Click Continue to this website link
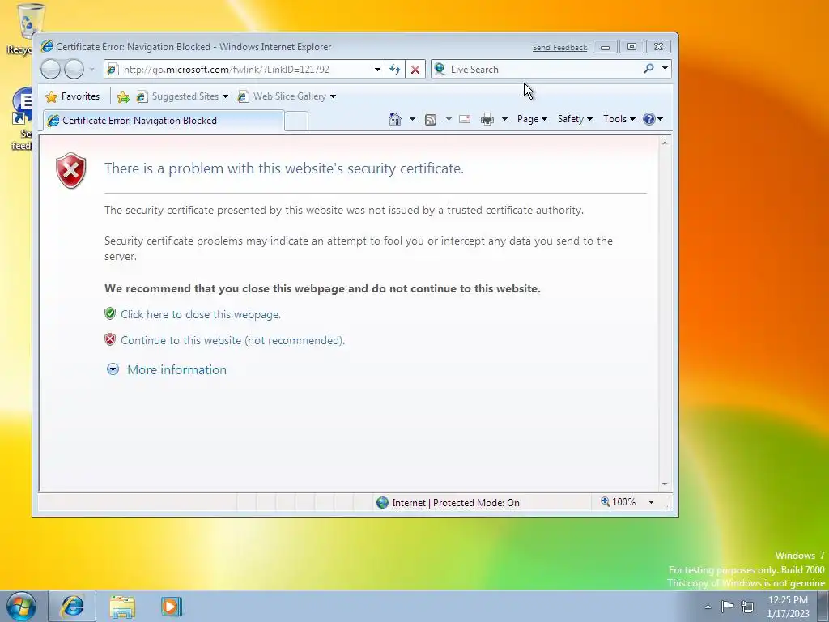The height and width of the screenshot is (622, 829). 232,340
